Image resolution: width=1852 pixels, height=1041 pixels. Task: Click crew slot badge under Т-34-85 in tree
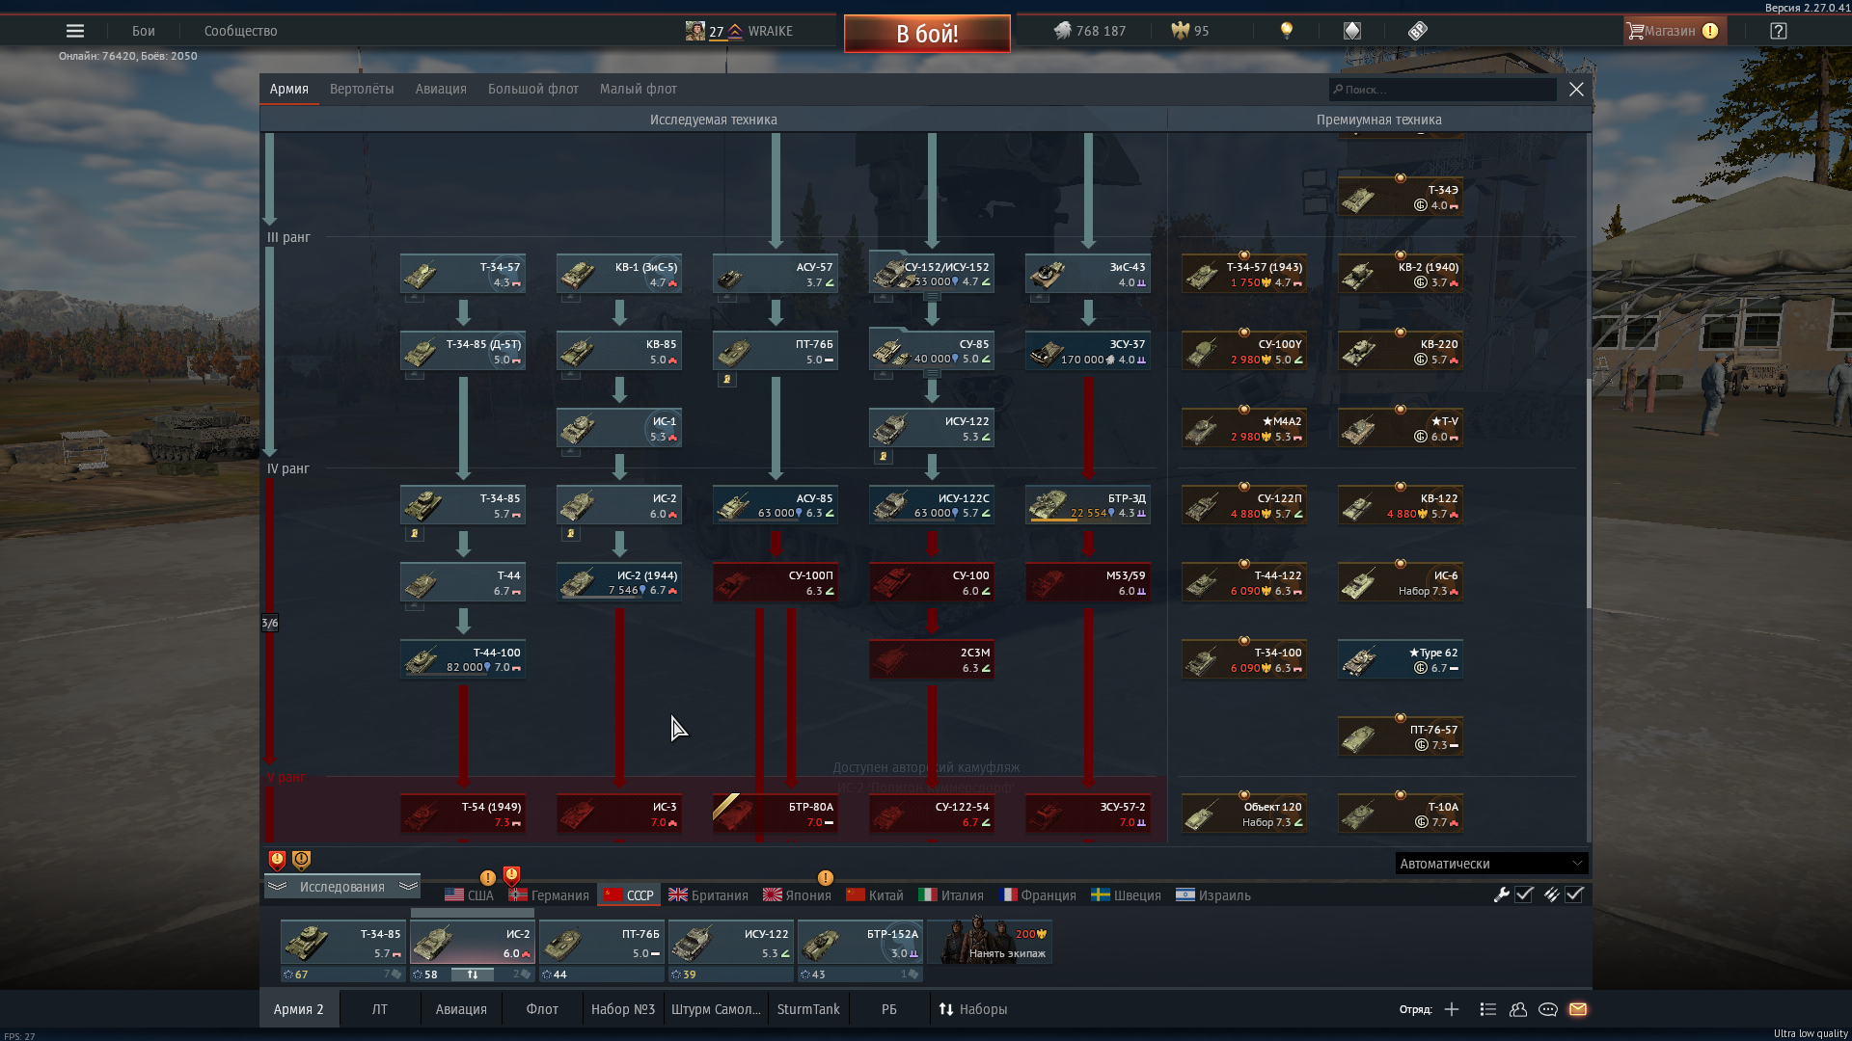click(415, 534)
